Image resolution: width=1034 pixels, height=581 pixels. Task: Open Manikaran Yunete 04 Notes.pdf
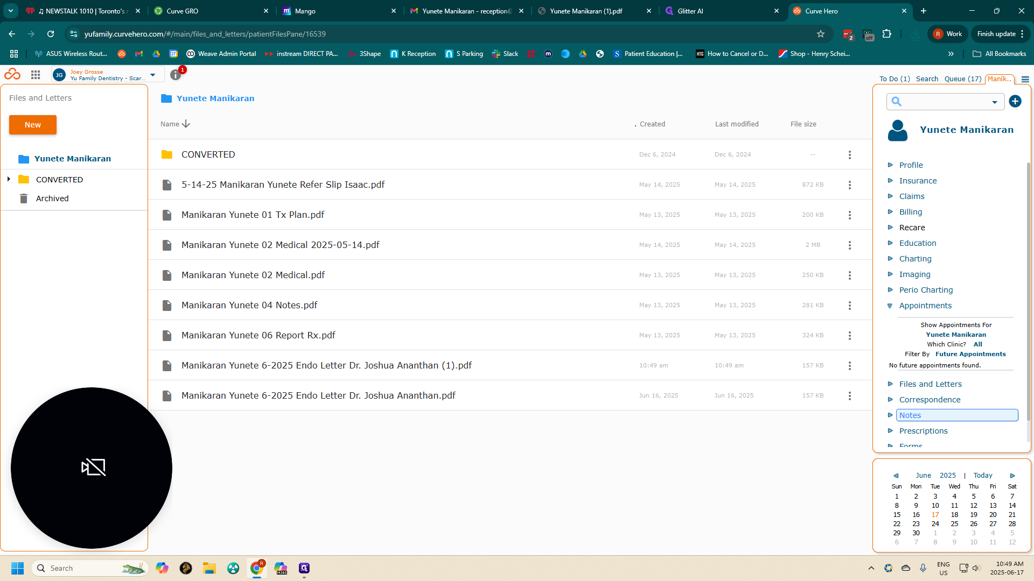(x=249, y=305)
